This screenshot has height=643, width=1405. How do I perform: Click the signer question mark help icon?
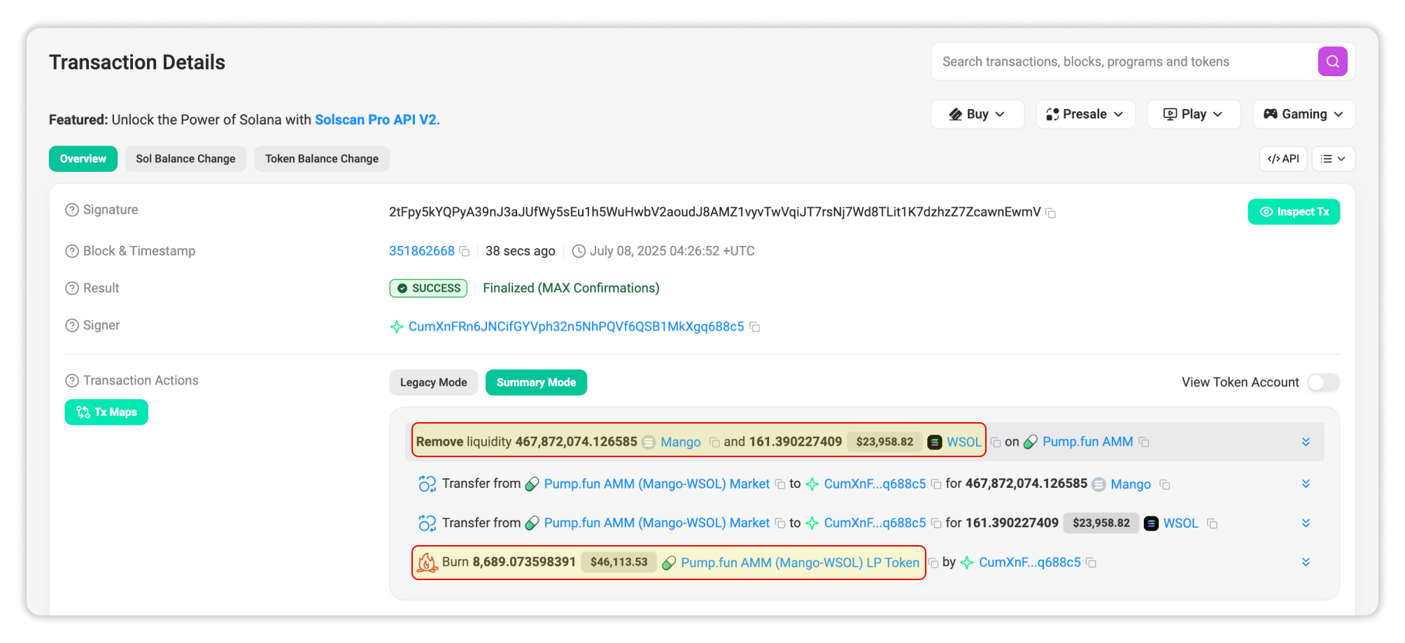[71, 326]
